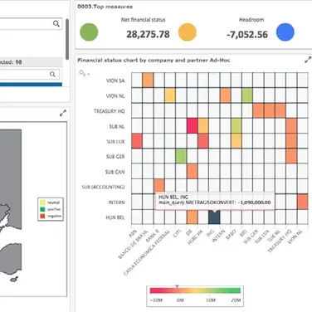Click the HUN BEL row label
Viewport: 312px width, 312px height.
point(115,217)
